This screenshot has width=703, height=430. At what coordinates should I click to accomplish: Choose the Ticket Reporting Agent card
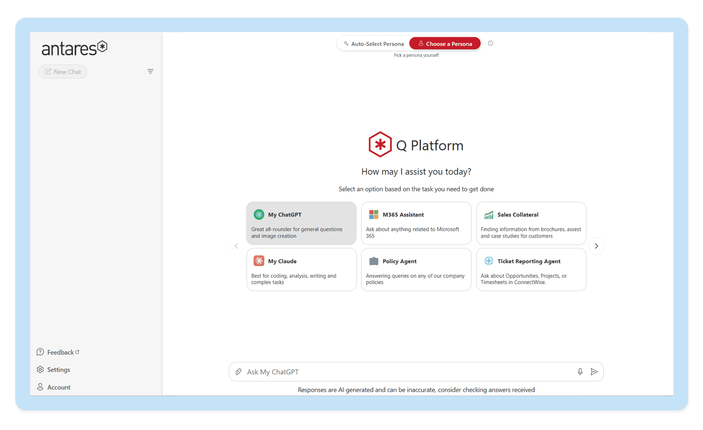click(531, 269)
